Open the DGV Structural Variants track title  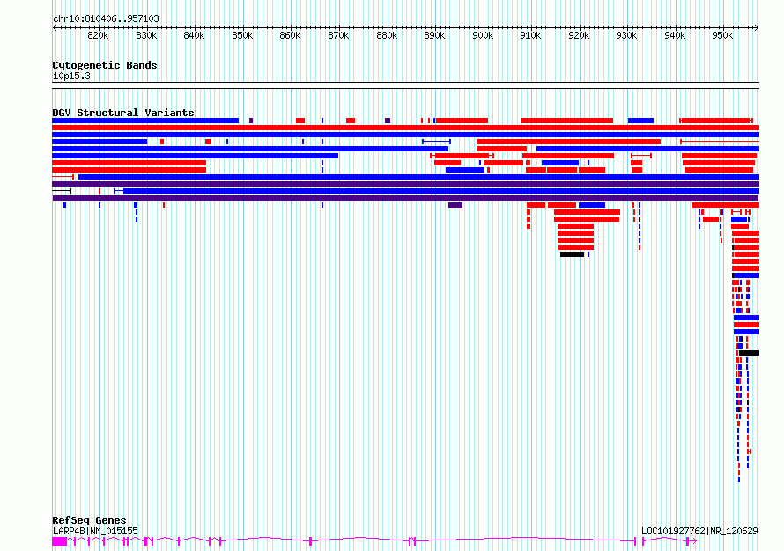coord(123,113)
